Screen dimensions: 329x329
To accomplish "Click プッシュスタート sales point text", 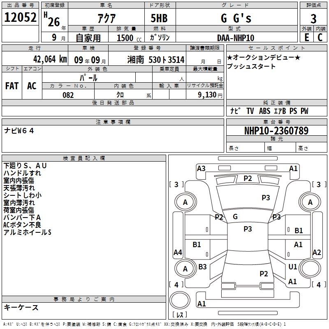I will pos(251,66).
